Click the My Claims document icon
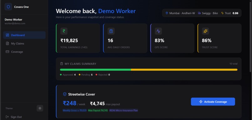 (x=7, y=43)
